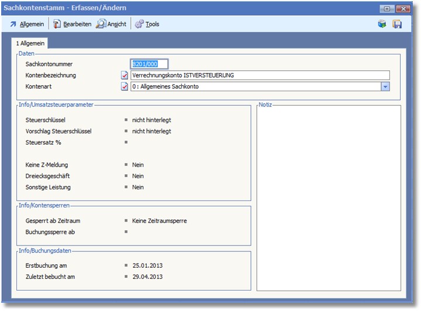Screen dimensions: 421x311
Task: Click the Zuletzt bebucht date 29.04.2013
Action: [147, 277]
